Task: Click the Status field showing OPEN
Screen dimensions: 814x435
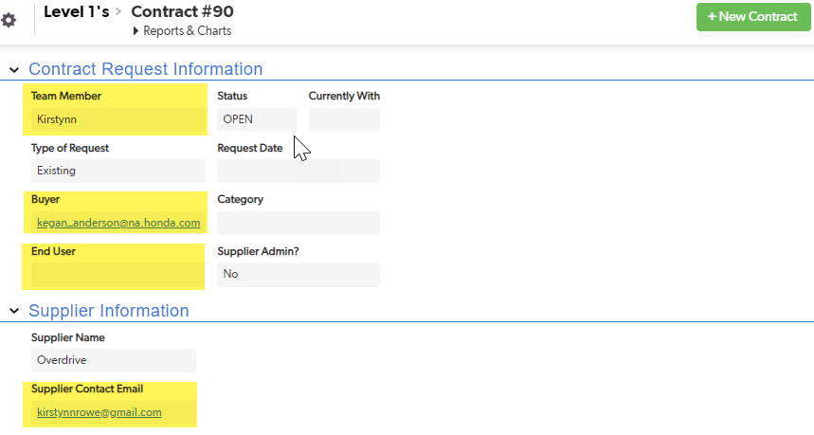Action: 258,119
